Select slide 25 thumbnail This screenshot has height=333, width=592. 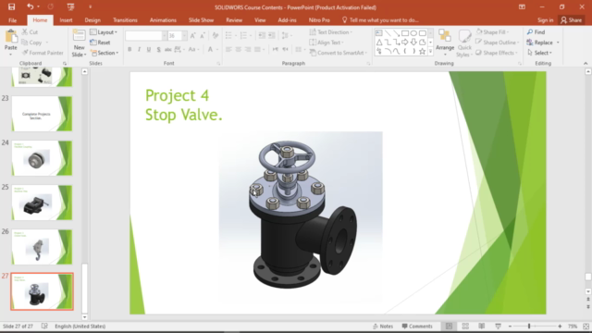(42, 203)
